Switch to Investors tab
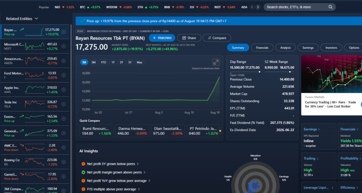Viewport: 362px width, 193px height. pyautogui.click(x=331, y=48)
